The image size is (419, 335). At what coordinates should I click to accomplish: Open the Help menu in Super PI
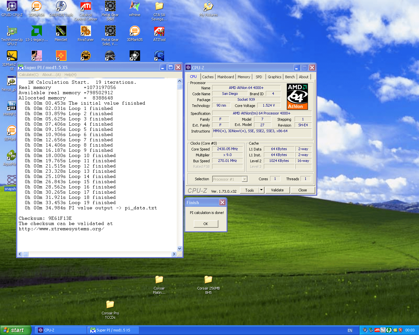[x=70, y=75]
